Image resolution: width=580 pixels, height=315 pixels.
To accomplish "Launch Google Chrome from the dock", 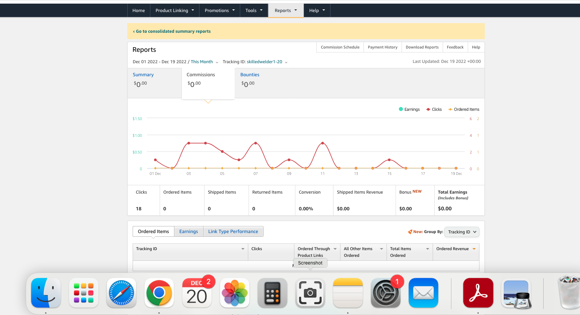I will click(159, 293).
